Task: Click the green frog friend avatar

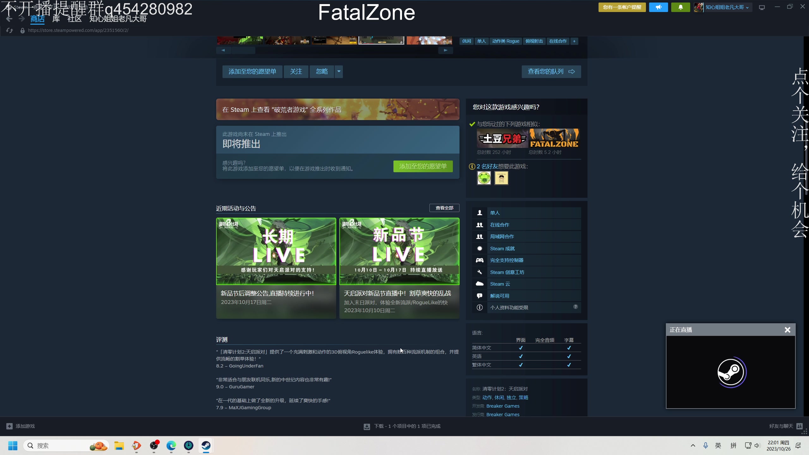Action: 484,178
